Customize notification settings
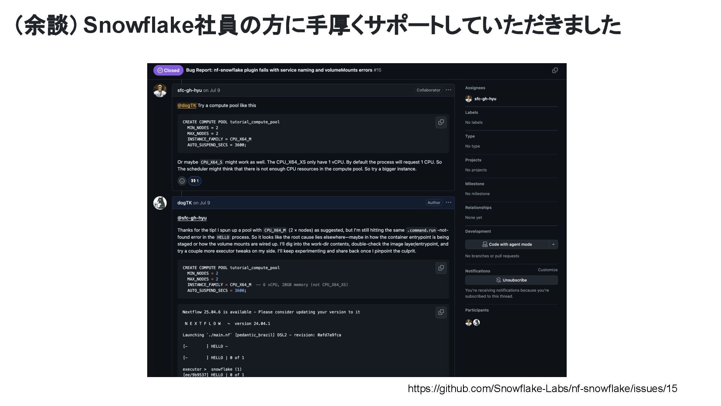 click(548, 270)
